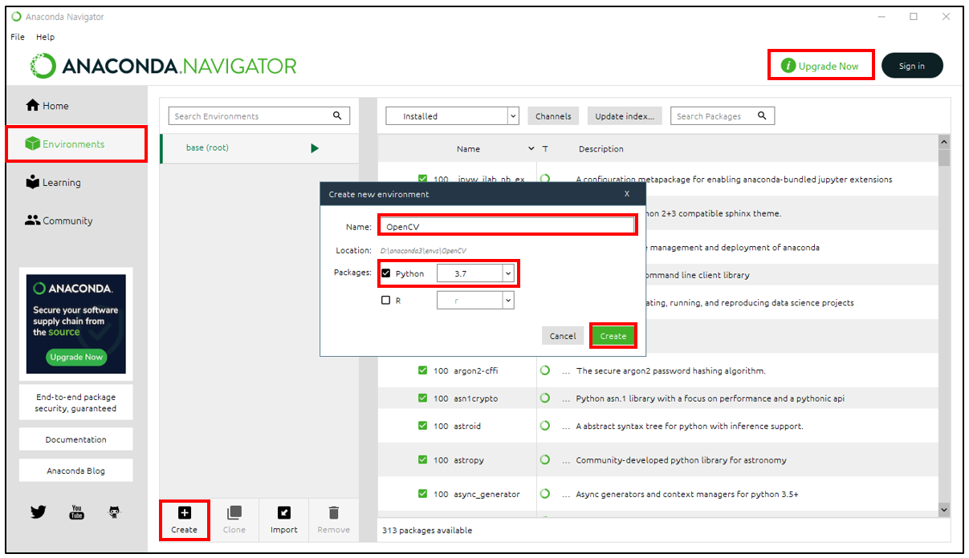Toggle the asn1crypto package checkbox
Image resolution: width=969 pixels, height=558 pixels.
pyautogui.click(x=422, y=398)
